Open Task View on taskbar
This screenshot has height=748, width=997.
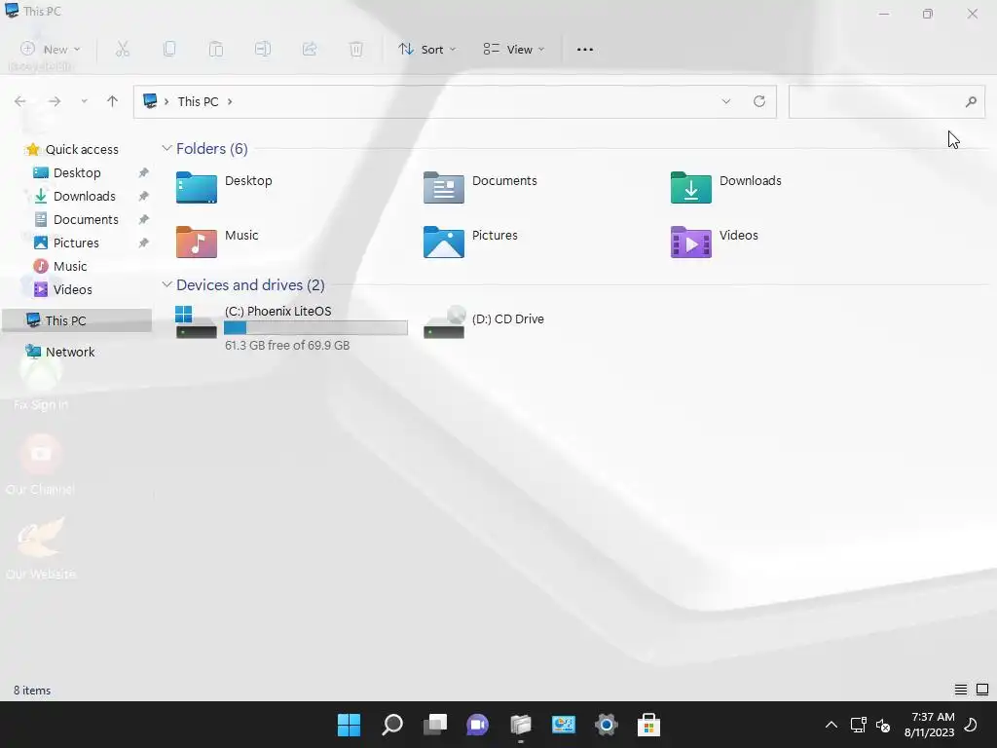click(435, 725)
